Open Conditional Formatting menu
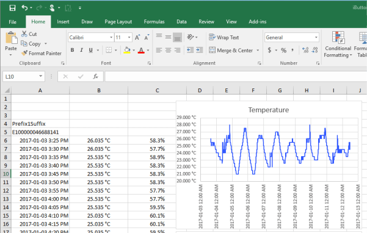The height and width of the screenshot is (233, 367). coord(338,45)
